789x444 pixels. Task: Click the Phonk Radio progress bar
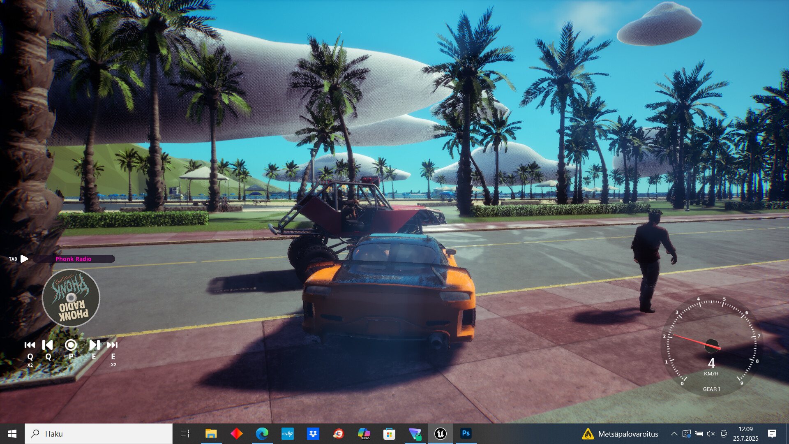point(74,259)
